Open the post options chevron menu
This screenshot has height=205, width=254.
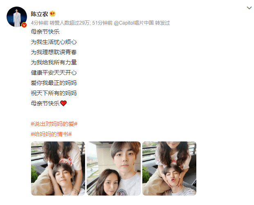pyautogui.click(x=249, y=8)
